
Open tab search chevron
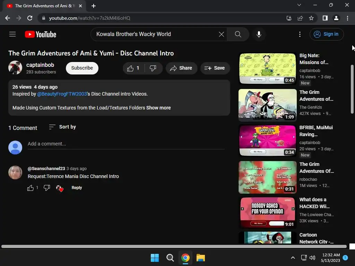point(299,5)
